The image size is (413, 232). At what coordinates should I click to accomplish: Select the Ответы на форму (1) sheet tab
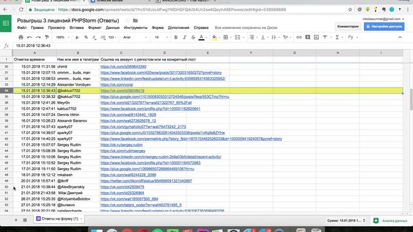[x=59, y=218]
